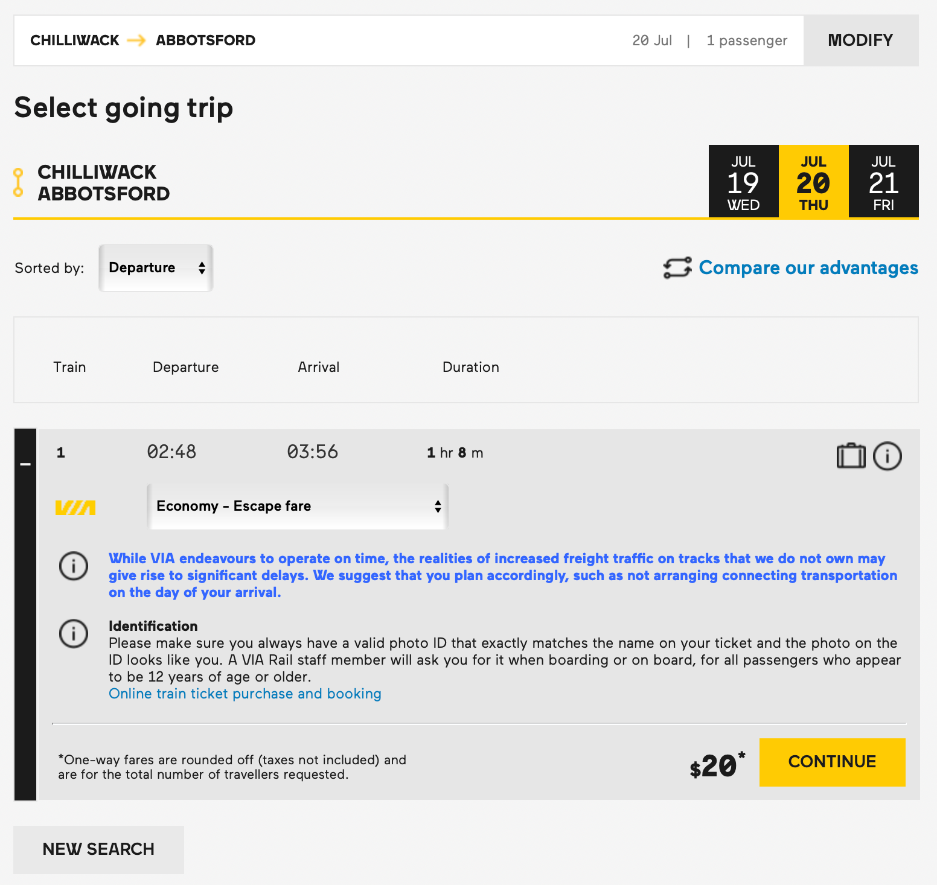This screenshot has height=885, width=937.
Task: Select the Jul 19 Wed date tab
Action: click(x=743, y=181)
